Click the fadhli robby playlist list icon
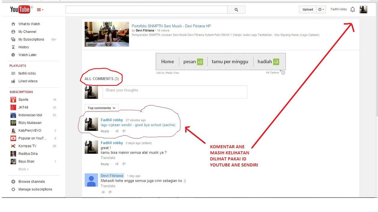378x212 pixels. pos(13,74)
